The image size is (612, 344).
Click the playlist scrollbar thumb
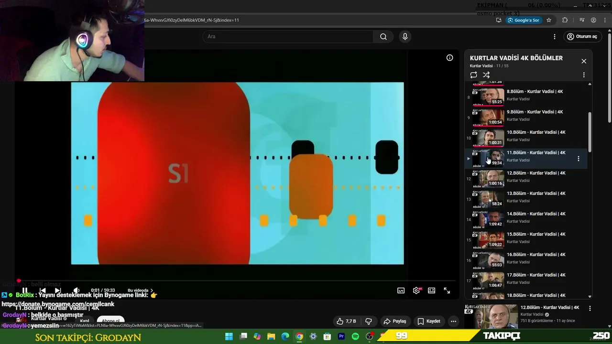coord(590,132)
